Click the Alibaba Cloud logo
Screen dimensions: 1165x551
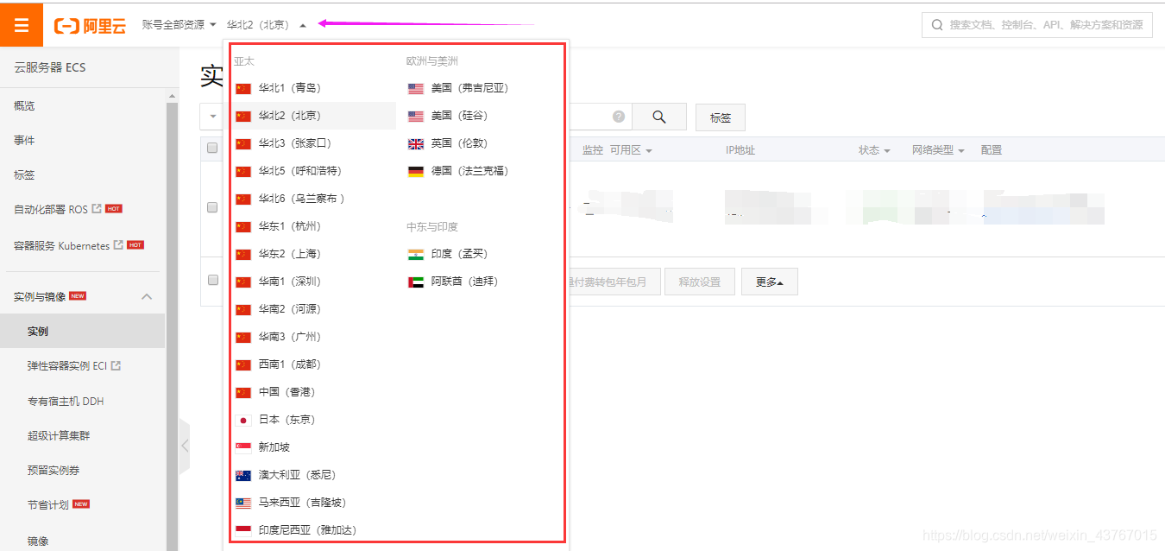click(90, 26)
